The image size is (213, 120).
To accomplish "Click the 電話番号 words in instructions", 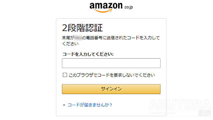I will [94, 38].
